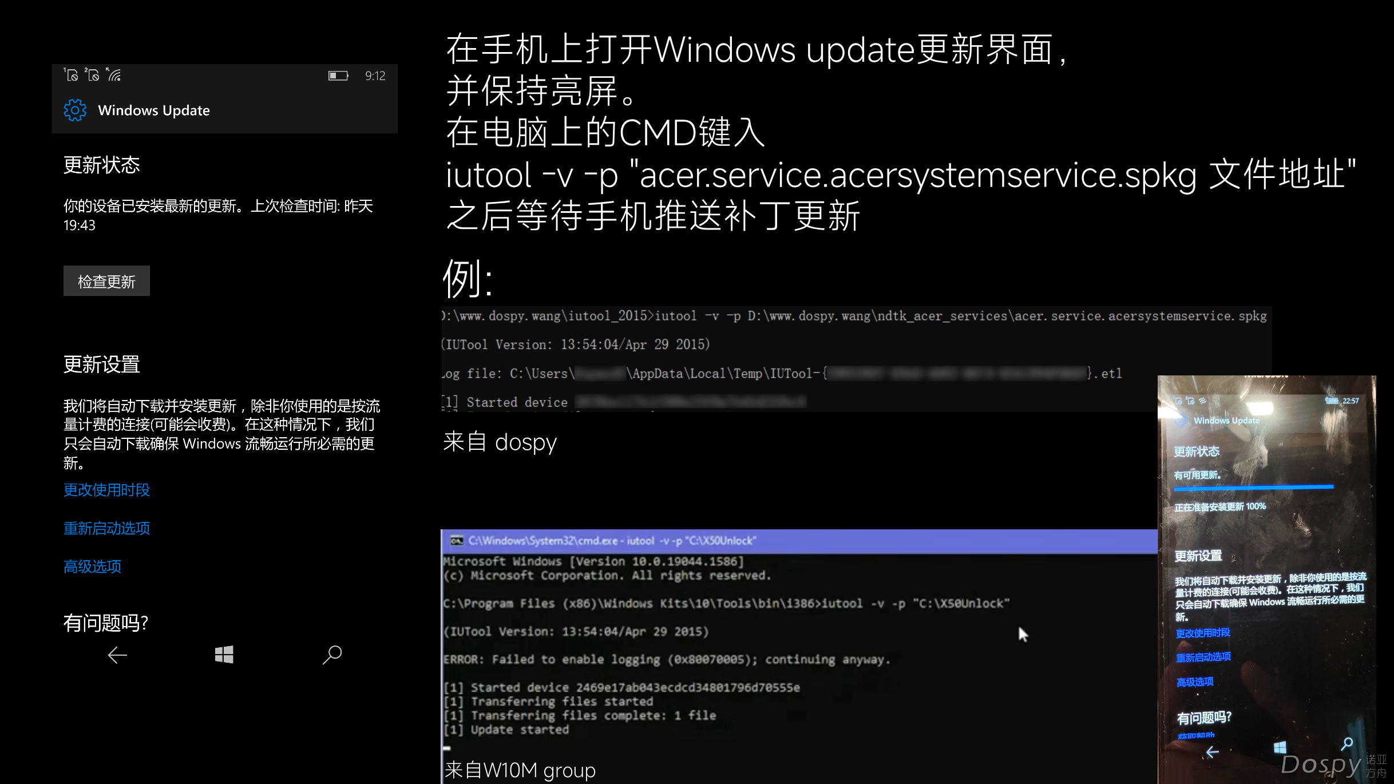
Task: Click the 9:12 clock in status bar
Action: (x=375, y=76)
